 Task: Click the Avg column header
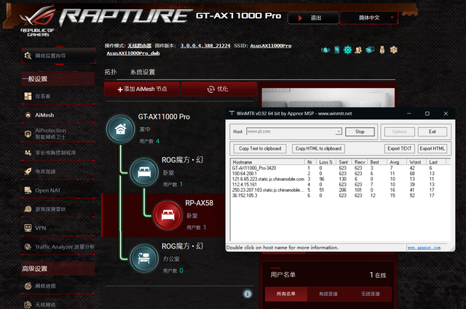coord(396,162)
